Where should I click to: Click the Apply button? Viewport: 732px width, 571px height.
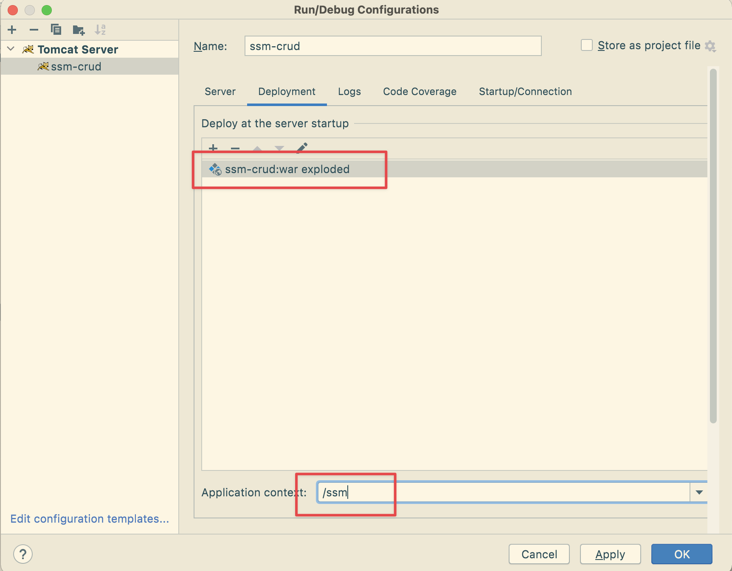610,554
